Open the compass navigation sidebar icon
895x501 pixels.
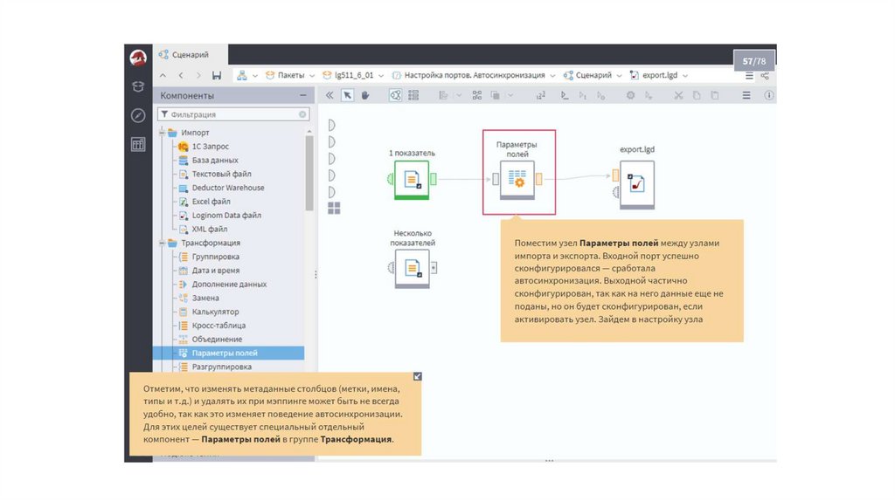click(138, 115)
